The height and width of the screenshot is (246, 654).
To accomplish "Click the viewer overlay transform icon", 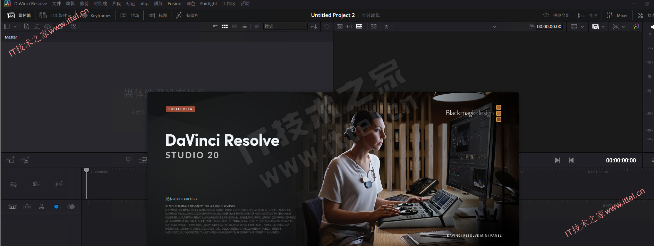I will [x=616, y=26].
